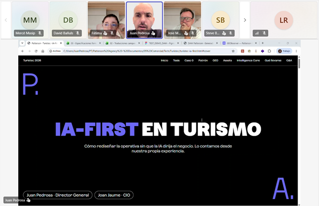Image resolution: width=319 pixels, height=206 pixels.
Task: Click muted mic icon on LR tile
Action: pos(264,33)
